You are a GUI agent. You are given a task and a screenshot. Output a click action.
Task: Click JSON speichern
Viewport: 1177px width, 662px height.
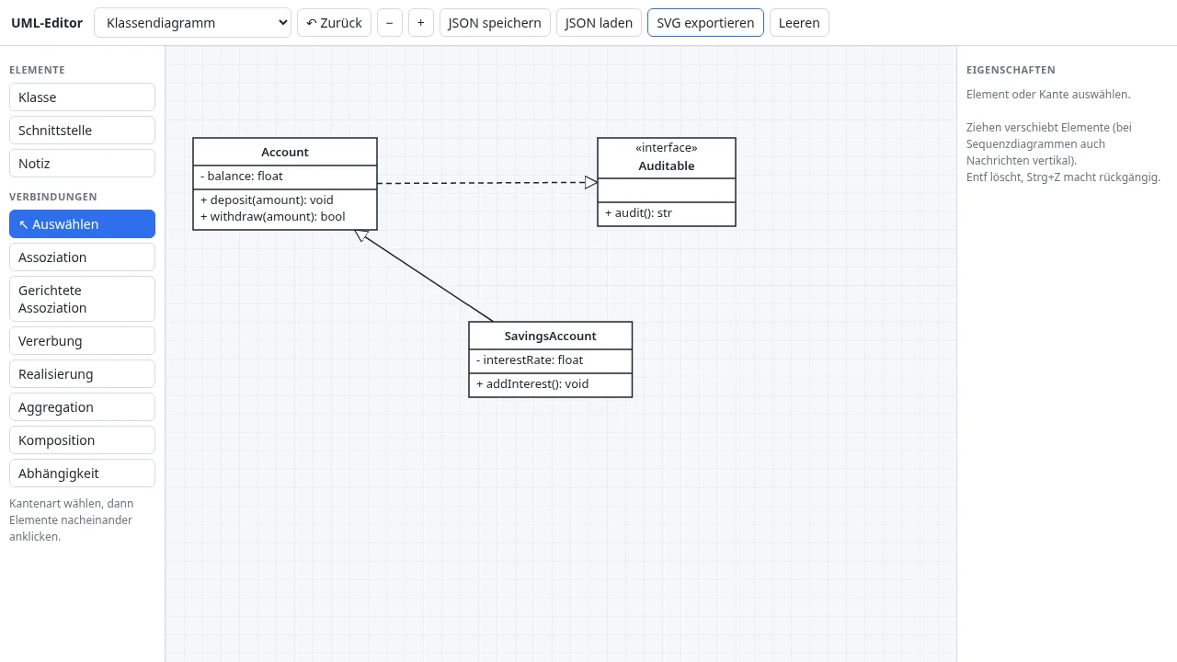pyautogui.click(x=495, y=23)
